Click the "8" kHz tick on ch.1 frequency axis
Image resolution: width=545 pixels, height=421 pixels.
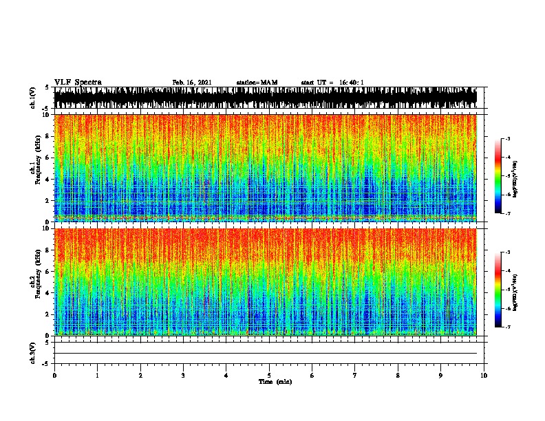point(48,136)
